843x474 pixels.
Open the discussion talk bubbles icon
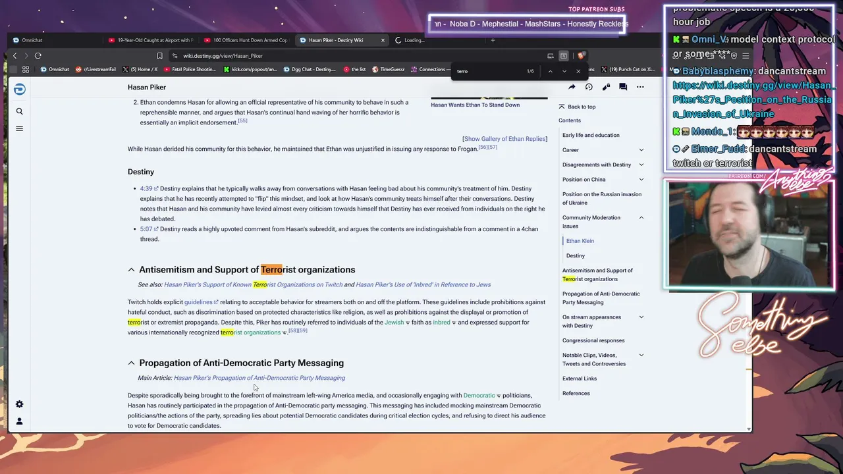click(x=623, y=87)
